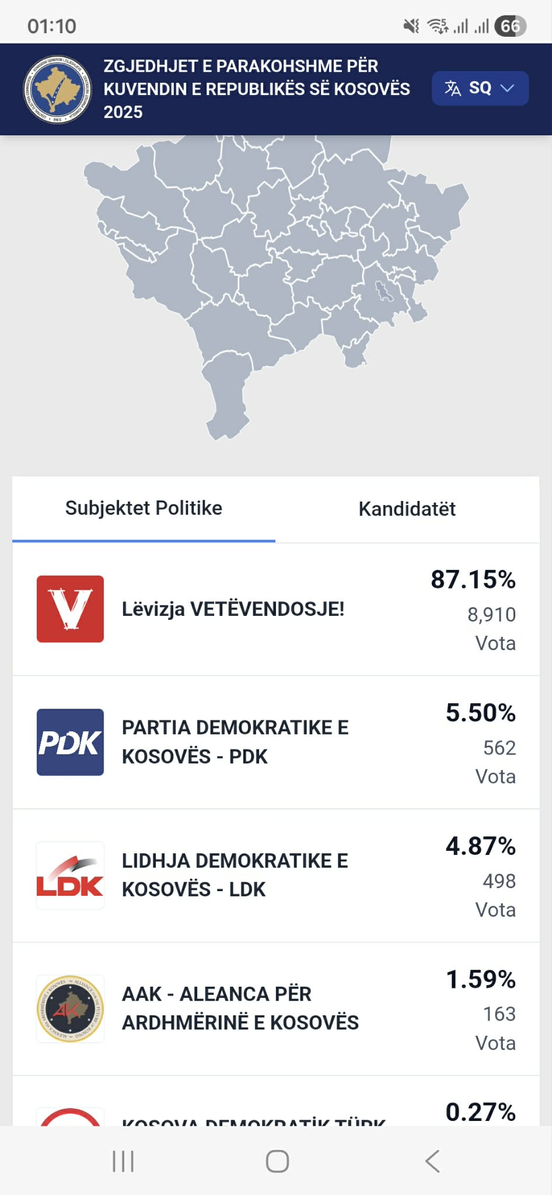Open recent apps from navigation bar
The image size is (552, 1195).
(123, 1161)
